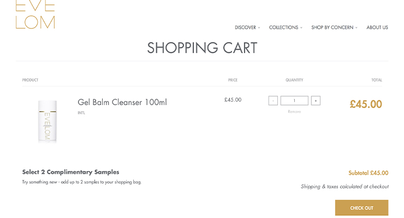The height and width of the screenshot is (218, 404).
Task: Click the Product column header
Action: (x=31, y=80)
